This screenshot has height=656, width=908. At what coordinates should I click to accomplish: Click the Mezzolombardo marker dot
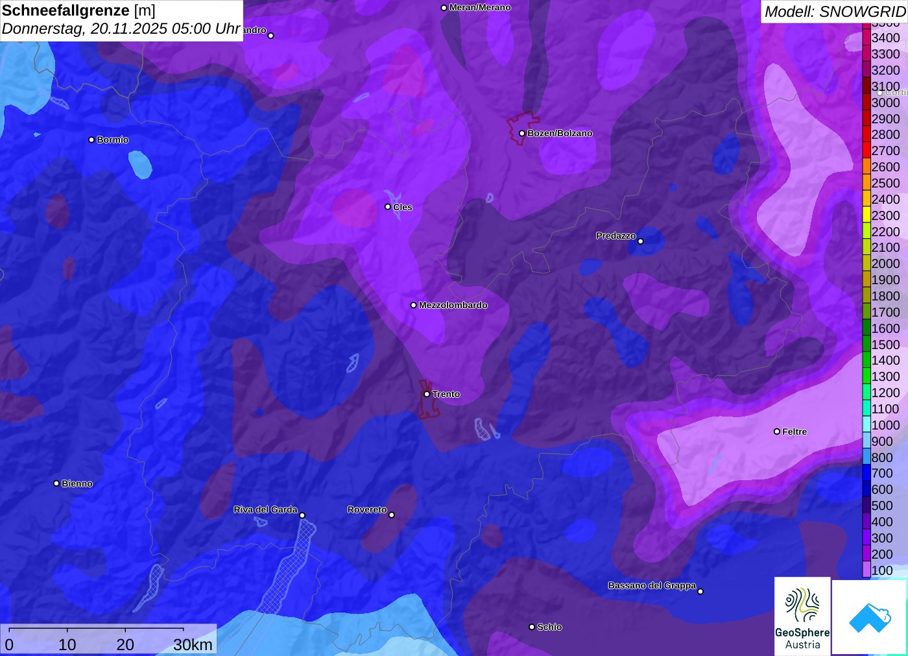pos(414,305)
